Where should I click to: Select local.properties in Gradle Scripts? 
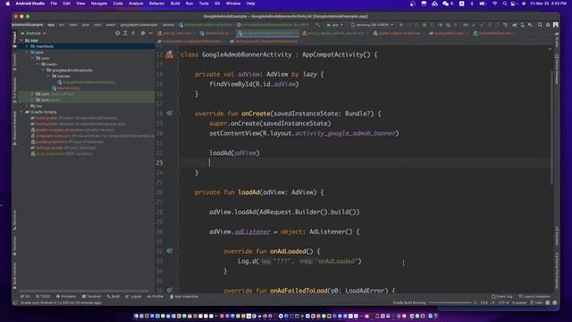click(x=62, y=154)
